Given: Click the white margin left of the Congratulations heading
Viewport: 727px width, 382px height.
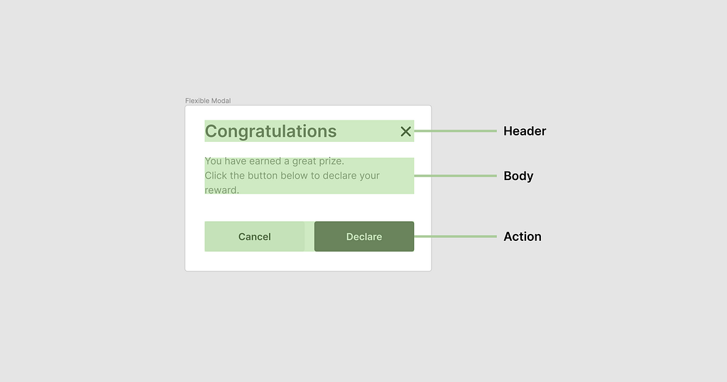Looking at the screenshot, I should 195,131.
